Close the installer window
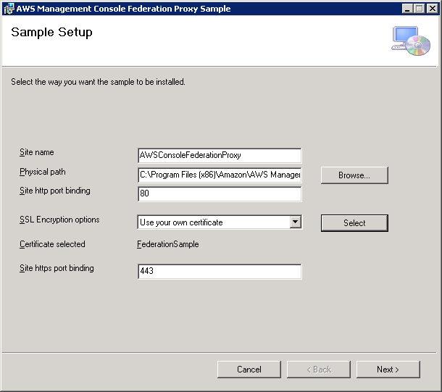Viewport: 442px width, 392px height. pos(432,9)
